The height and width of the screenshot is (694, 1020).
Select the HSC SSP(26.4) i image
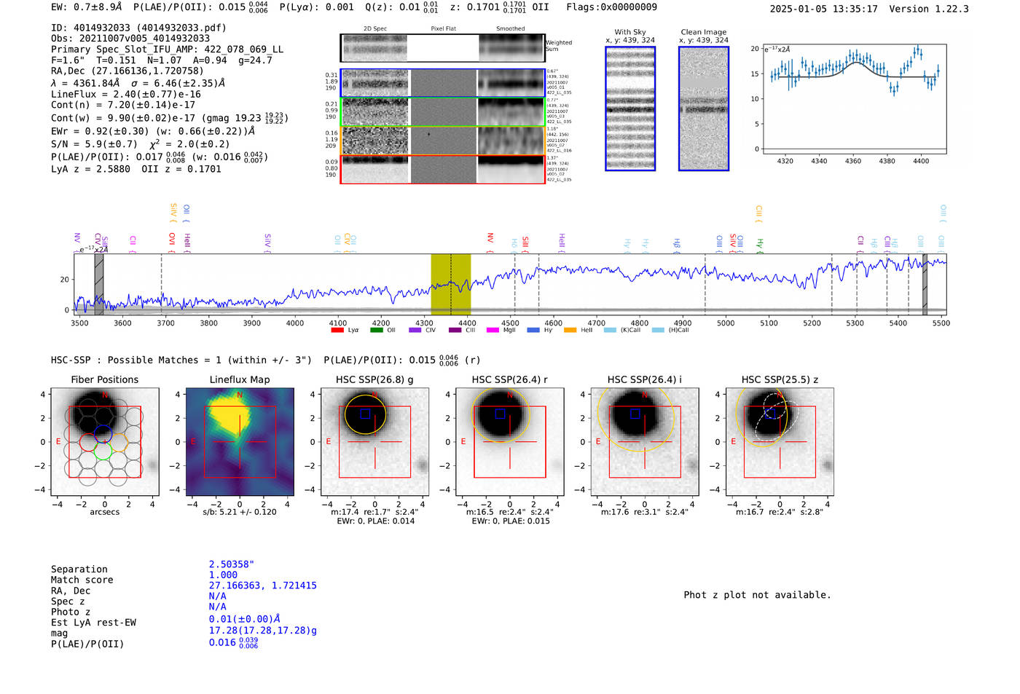tap(645, 442)
